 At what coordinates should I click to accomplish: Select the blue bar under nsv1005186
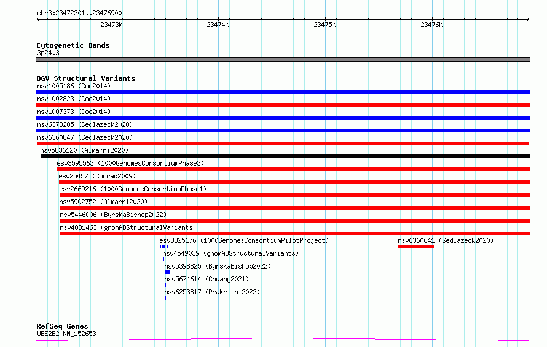coord(283,92)
